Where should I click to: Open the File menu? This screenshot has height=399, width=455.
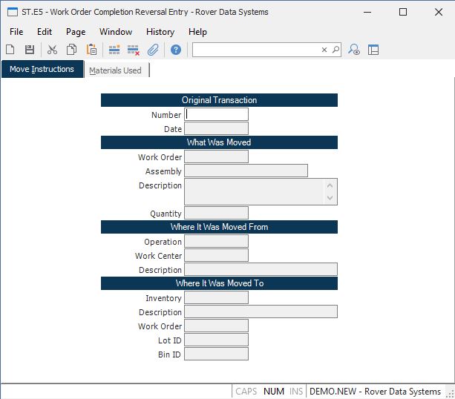point(16,32)
